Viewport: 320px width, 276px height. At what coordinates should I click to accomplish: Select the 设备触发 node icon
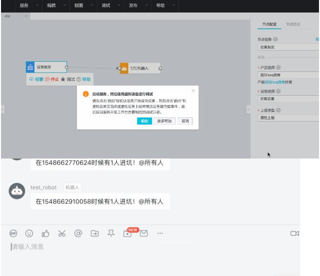coord(30,67)
